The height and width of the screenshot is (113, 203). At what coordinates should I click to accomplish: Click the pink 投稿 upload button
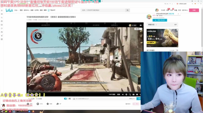coord(194,10)
